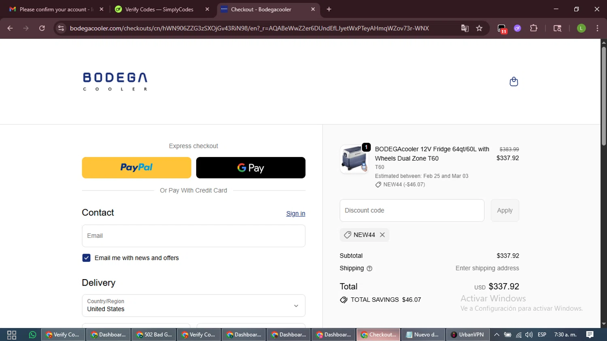The height and width of the screenshot is (341, 607).
Task: Open 502 Bad G... taskbar window
Action: tap(154, 335)
